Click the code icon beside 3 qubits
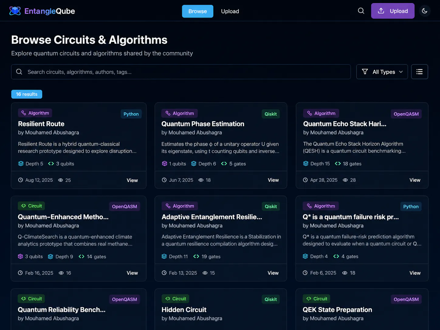This screenshot has width=440, height=330. pos(51,163)
